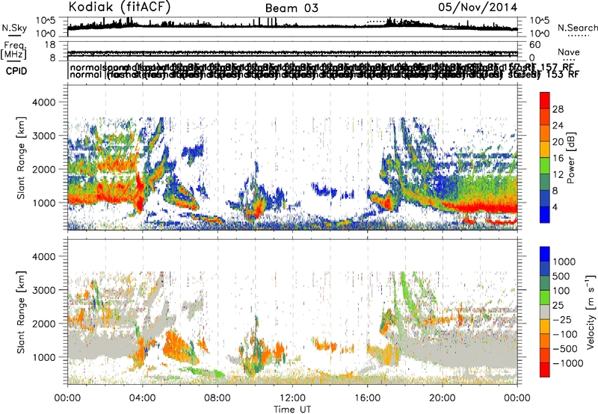Click the 'Beam 03' label
The width and height of the screenshot is (598, 414).
click(292, 8)
